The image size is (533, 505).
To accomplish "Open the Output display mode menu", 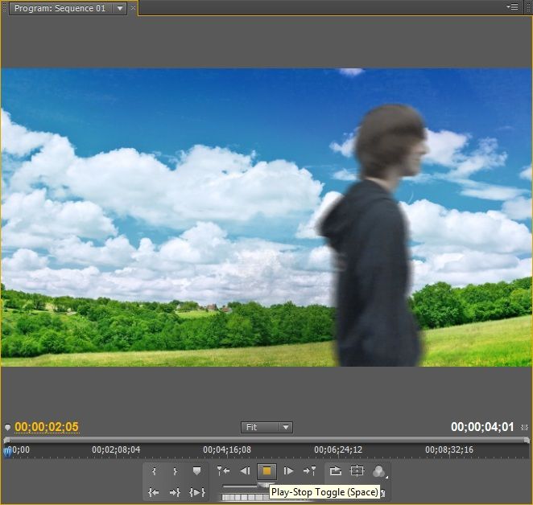I will point(379,471).
